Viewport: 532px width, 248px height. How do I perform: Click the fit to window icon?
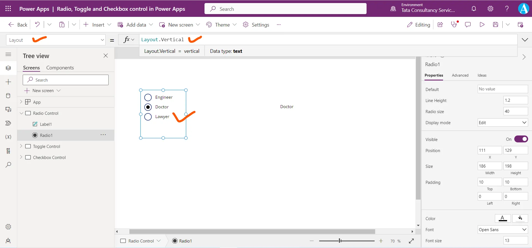pos(411,241)
